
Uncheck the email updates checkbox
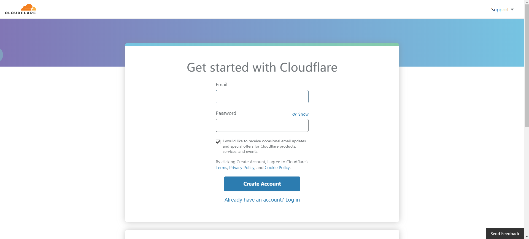[x=218, y=142]
